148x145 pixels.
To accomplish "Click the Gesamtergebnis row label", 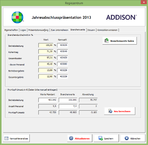I will (x=16, y=77).
